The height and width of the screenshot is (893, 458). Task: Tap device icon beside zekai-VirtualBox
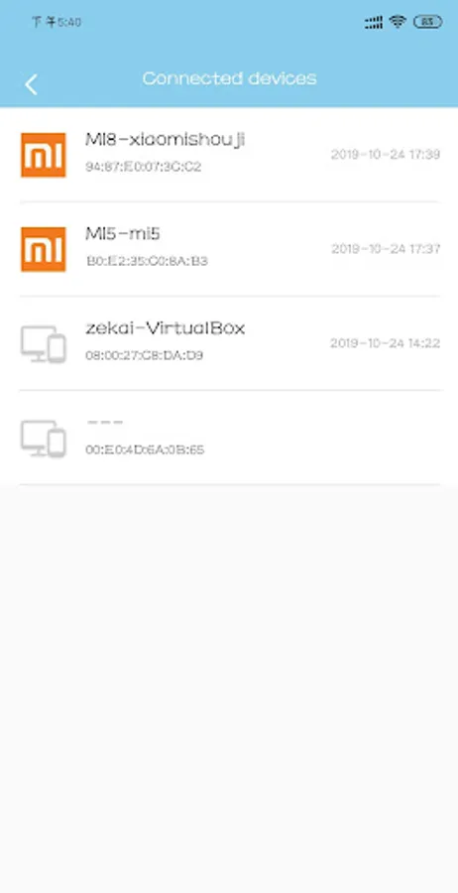[x=44, y=344]
